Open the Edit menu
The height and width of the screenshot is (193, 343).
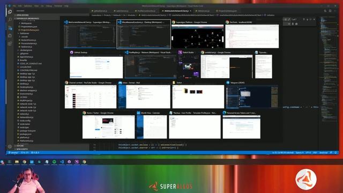coord(20,6)
